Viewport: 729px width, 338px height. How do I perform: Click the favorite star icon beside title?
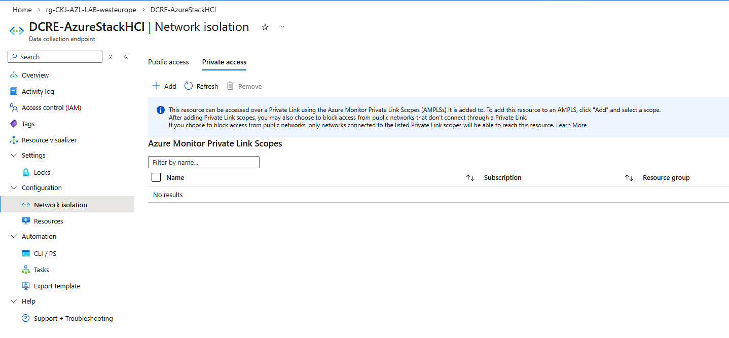pyautogui.click(x=265, y=27)
